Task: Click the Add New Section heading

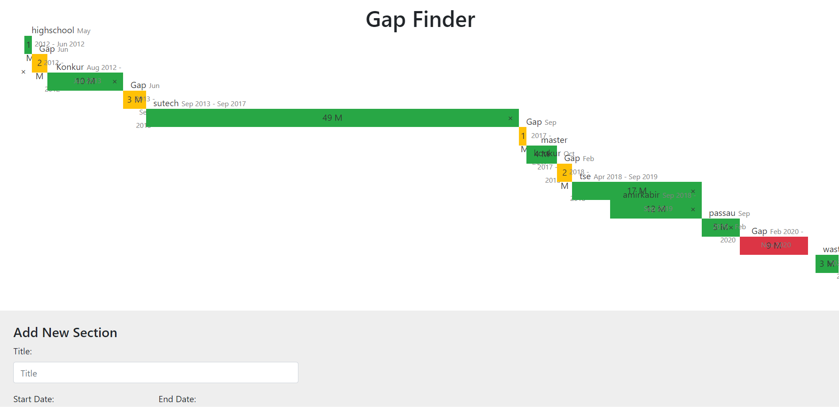Action: (x=65, y=332)
